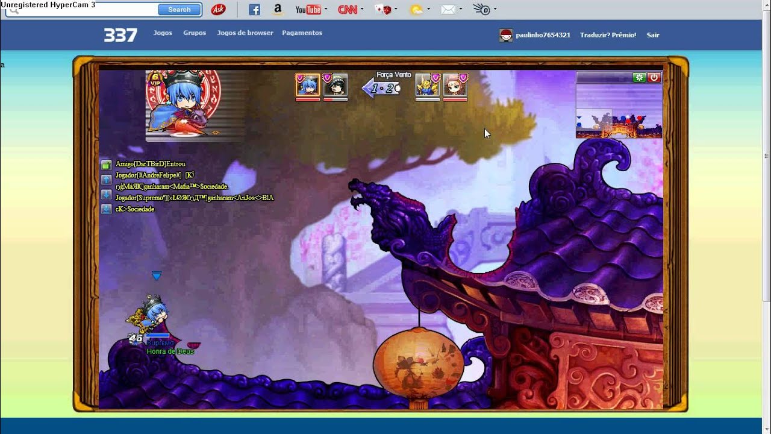This screenshot has width=771, height=434.
Task: Expand the YouTube toolbar dropdown arrow
Action: point(326,9)
